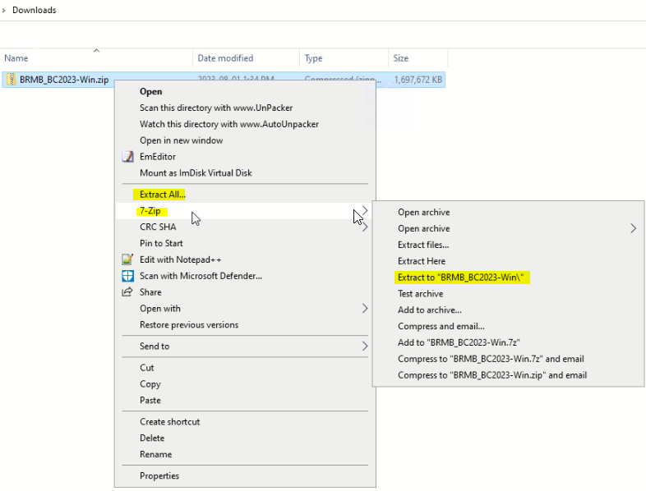Choose Open from the context menu
Screen dimensions: 646x491
click(x=150, y=91)
